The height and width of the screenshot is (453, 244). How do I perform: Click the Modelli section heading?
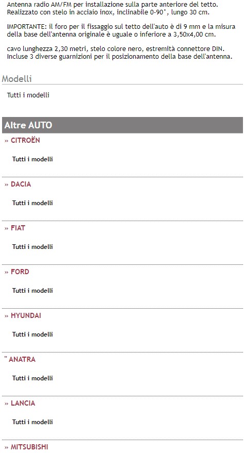[x=17, y=79]
